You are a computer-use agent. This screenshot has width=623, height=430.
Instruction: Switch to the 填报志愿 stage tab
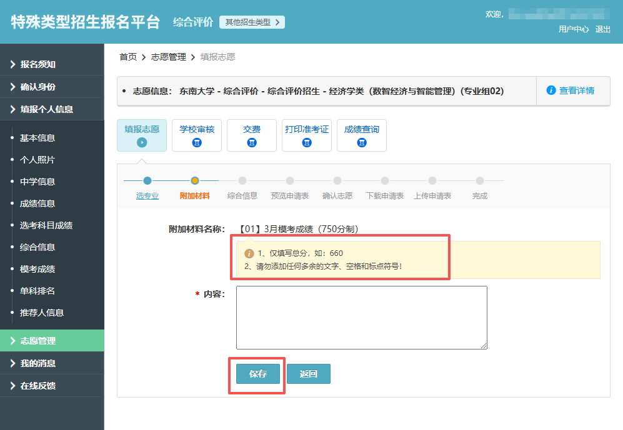tap(142, 135)
